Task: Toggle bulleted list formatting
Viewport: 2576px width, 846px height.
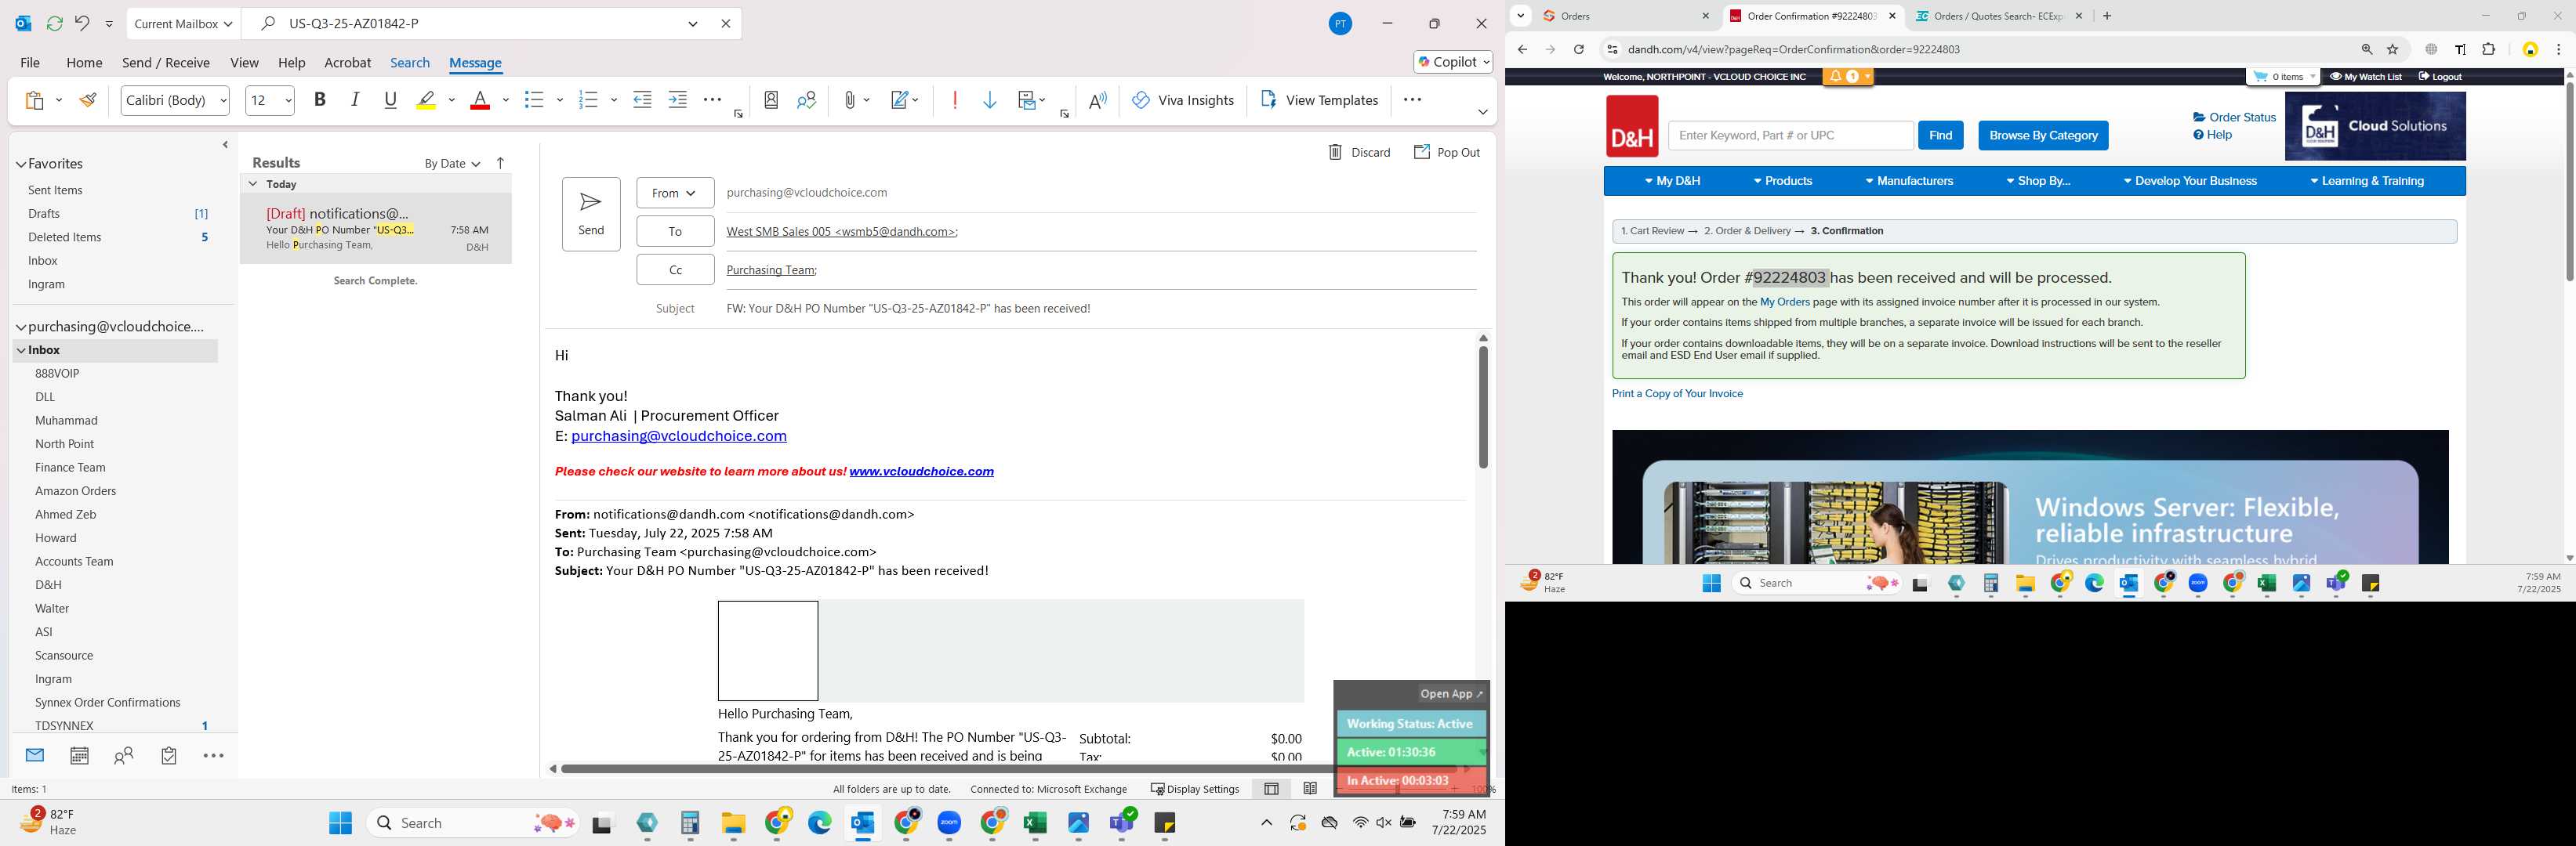Action: pyautogui.click(x=534, y=100)
